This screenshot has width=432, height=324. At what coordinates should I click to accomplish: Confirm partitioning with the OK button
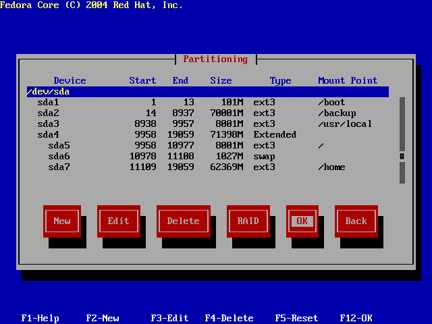[302, 221]
